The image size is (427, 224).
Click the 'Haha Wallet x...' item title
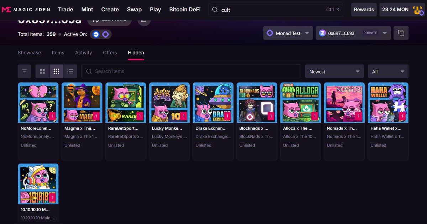[386, 128]
